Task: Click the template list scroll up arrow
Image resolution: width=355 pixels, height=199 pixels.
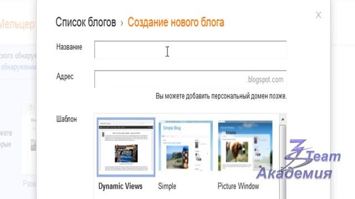Action: pos(282,119)
